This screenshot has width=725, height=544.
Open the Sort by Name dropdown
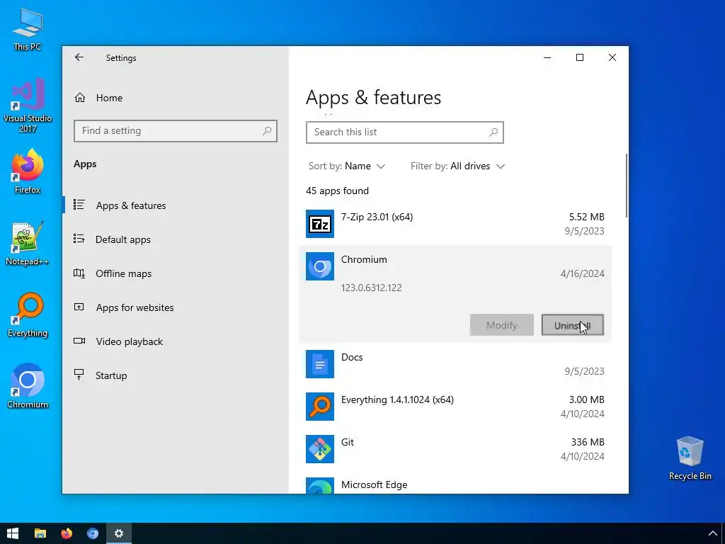click(347, 166)
